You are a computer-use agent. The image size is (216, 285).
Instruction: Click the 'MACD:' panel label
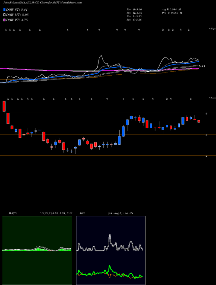13,213
